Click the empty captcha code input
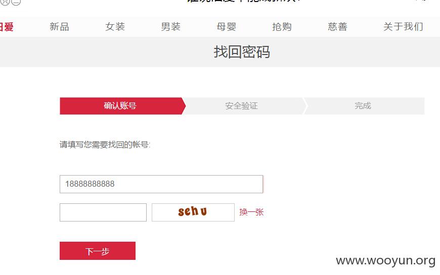 point(103,212)
